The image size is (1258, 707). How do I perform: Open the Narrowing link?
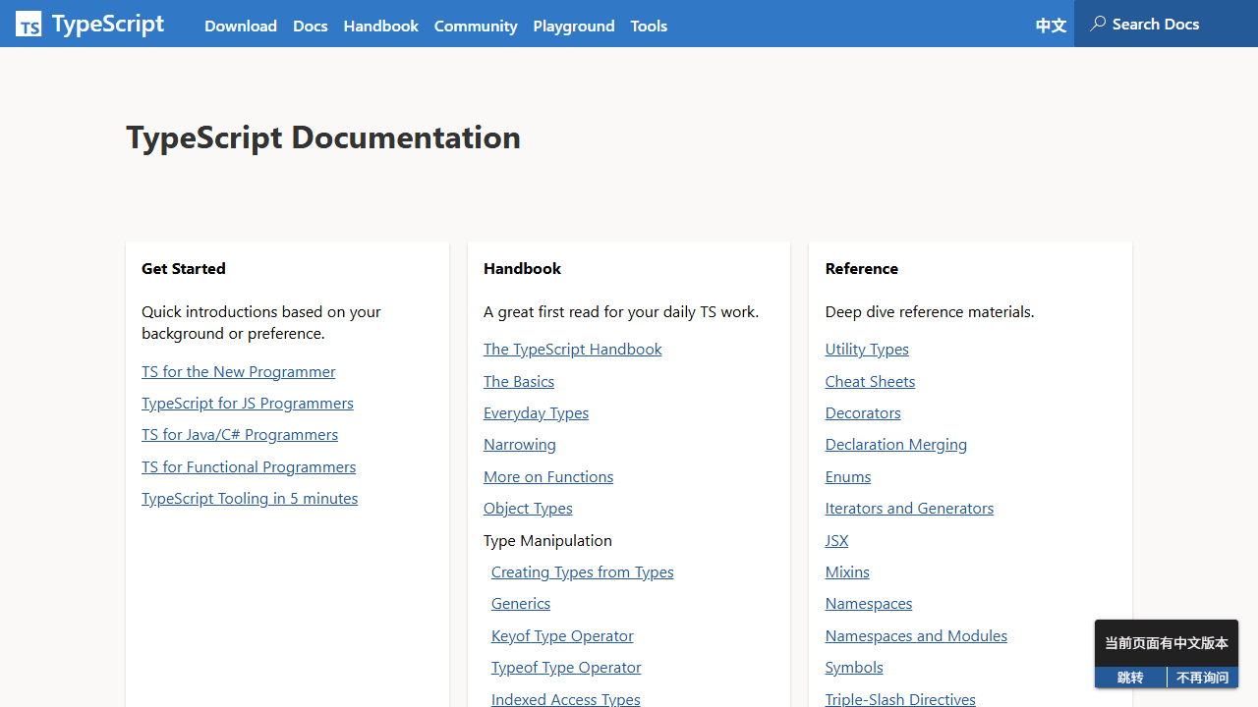tap(520, 444)
